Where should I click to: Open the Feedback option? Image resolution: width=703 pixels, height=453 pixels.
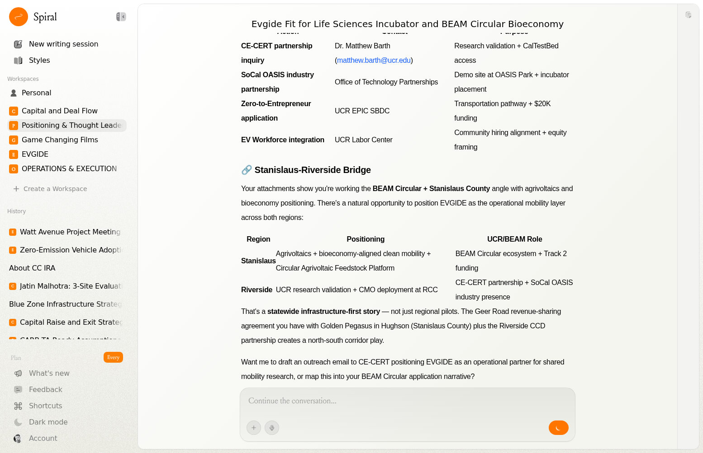coord(45,389)
